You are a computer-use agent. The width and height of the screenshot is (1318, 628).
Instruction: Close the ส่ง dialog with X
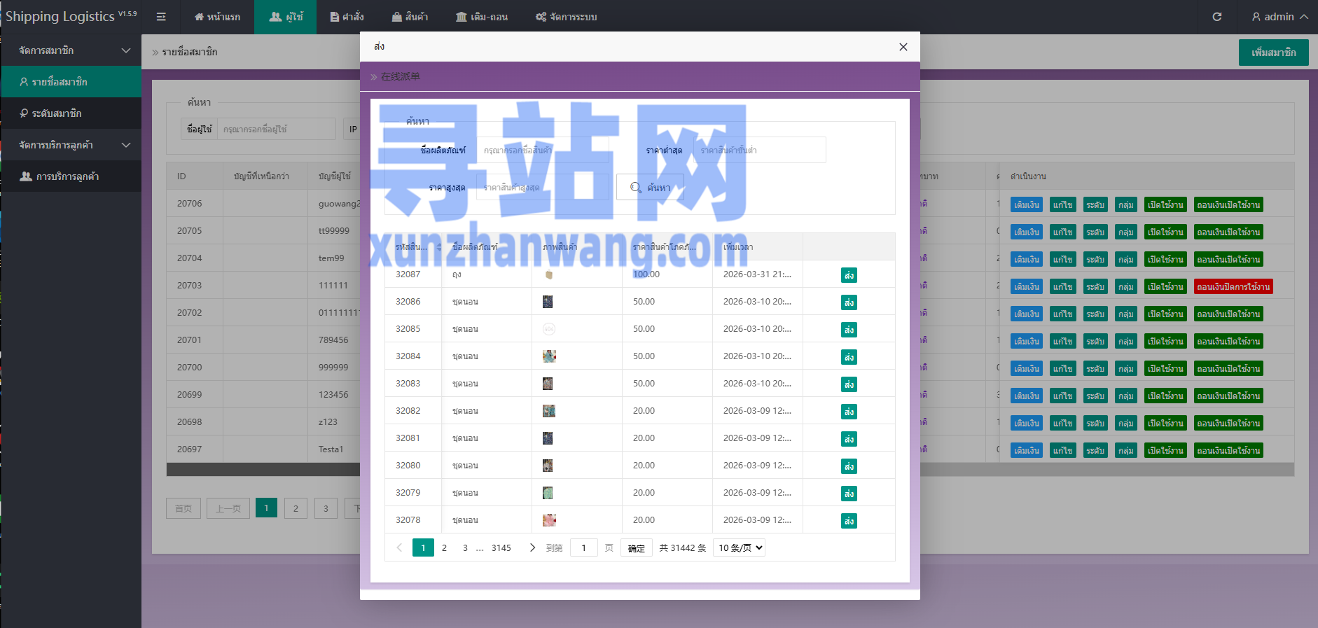tap(903, 47)
